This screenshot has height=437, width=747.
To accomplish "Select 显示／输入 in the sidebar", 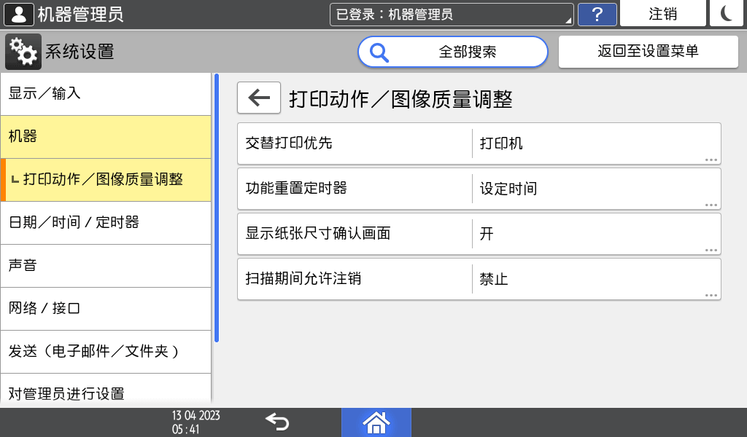I will (x=106, y=94).
